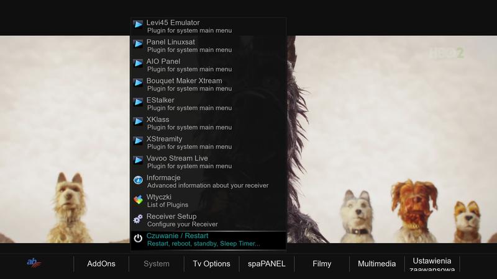The image size is (497, 279).
Task: Click the Bouquet Maker Xtream play icon
Action: pyautogui.click(x=138, y=82)
